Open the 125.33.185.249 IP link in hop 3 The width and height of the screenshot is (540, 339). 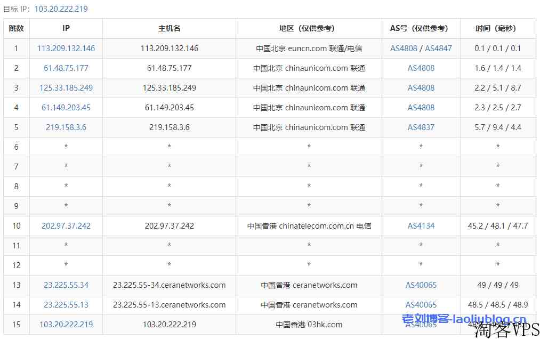pyautogui.click(x=66, y=88)
